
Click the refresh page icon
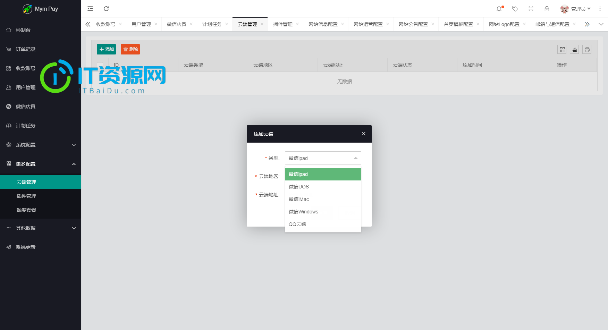coord(106,9)
